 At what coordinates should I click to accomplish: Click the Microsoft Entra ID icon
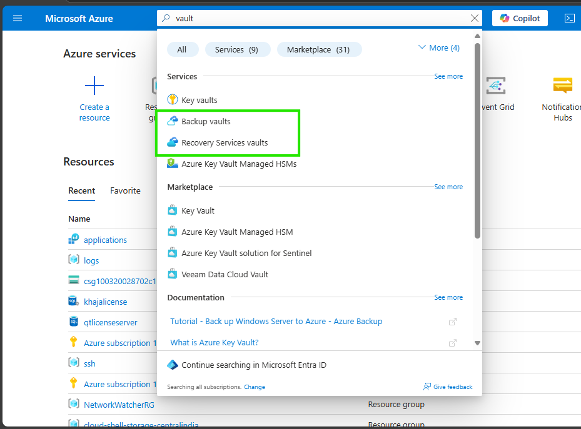(x=173, y=365)
